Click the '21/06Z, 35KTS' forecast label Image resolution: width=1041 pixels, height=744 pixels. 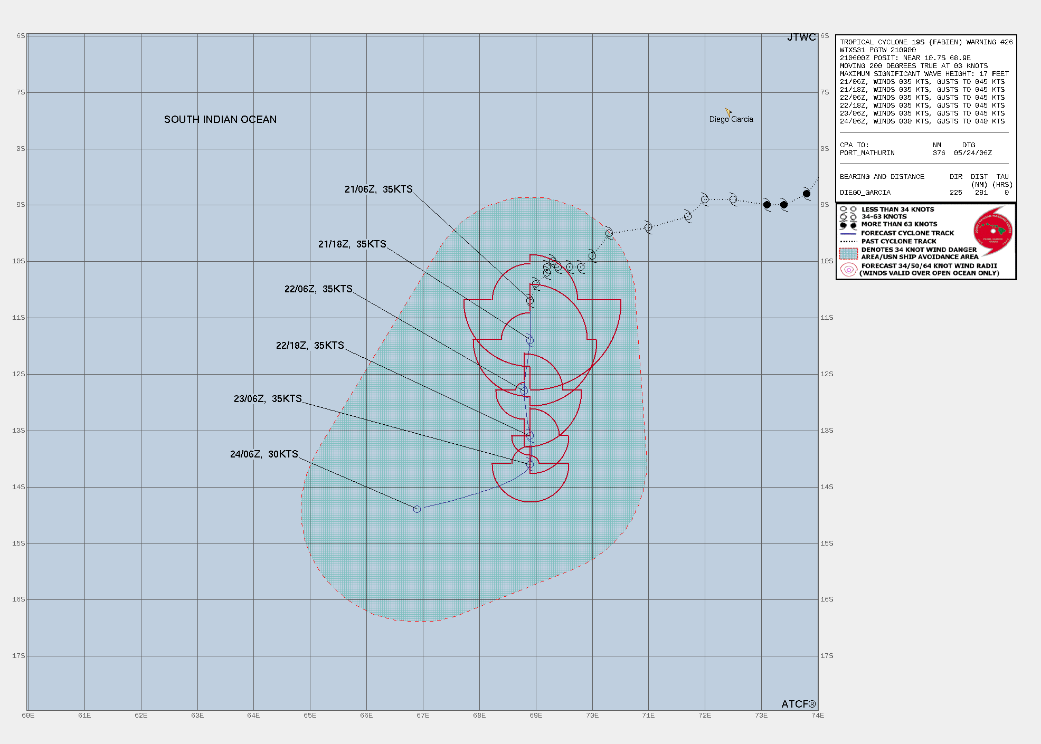pos(378,189)
